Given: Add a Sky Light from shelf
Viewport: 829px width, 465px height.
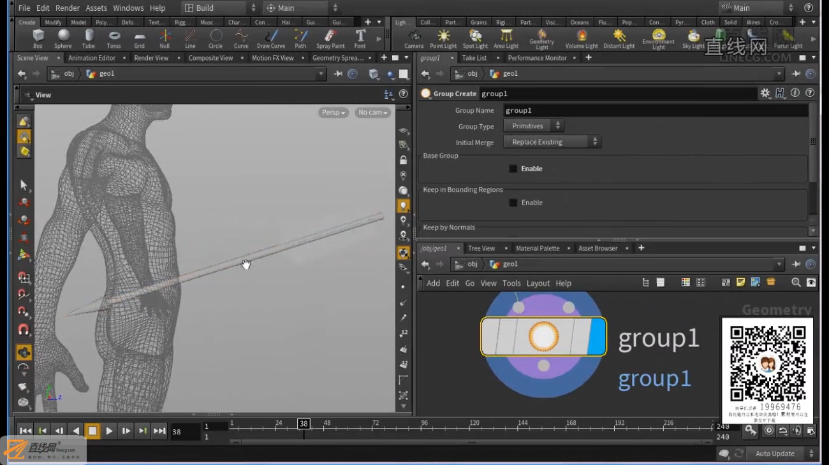Looking at the screenshot, I should click(693, 38).
